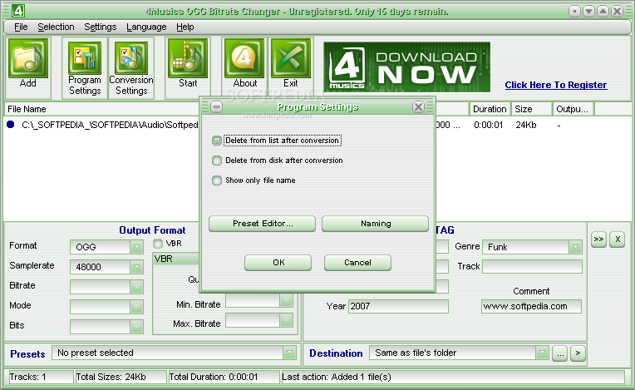635x390 pixels.
Task: Open the Format dropdown showing OGG
Action: pos(136,247)
